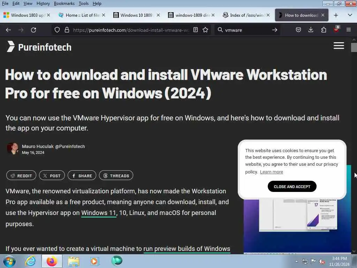Follow the Windows 11 link
This screenshot has width=357, height=268.
[99, 213]
